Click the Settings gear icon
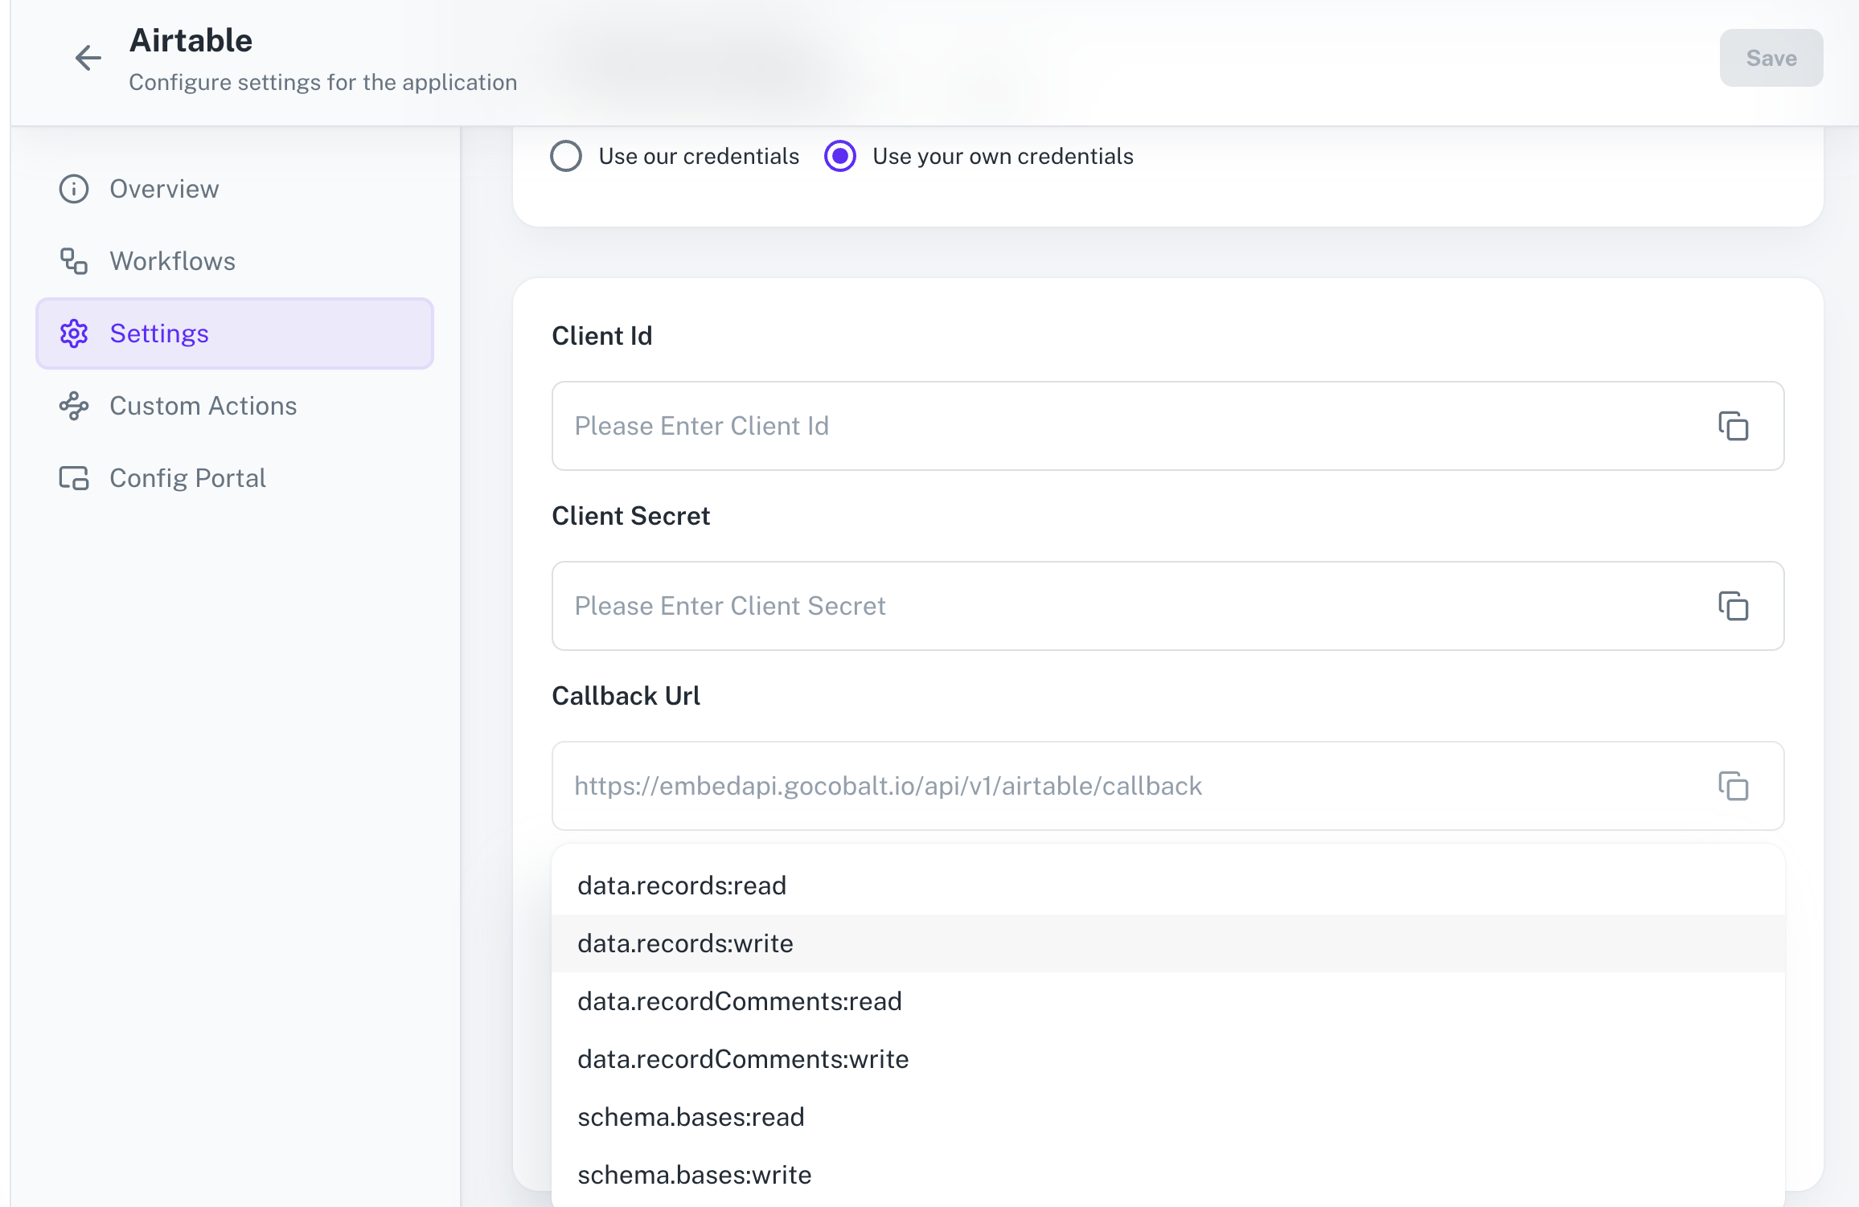The width and height of the screenshot is (1859, 1207). [x=73, y=333]
